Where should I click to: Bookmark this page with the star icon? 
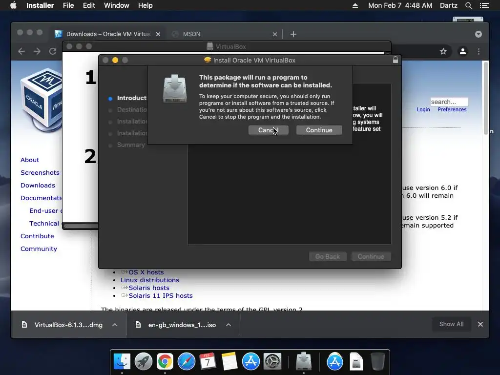point(443,51)
